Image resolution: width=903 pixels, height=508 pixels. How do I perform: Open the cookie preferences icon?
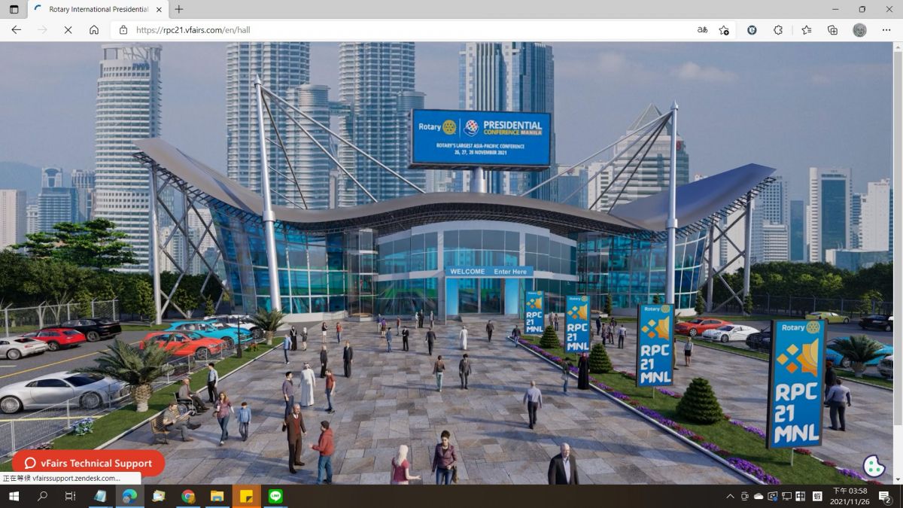[x=873, y=467]
